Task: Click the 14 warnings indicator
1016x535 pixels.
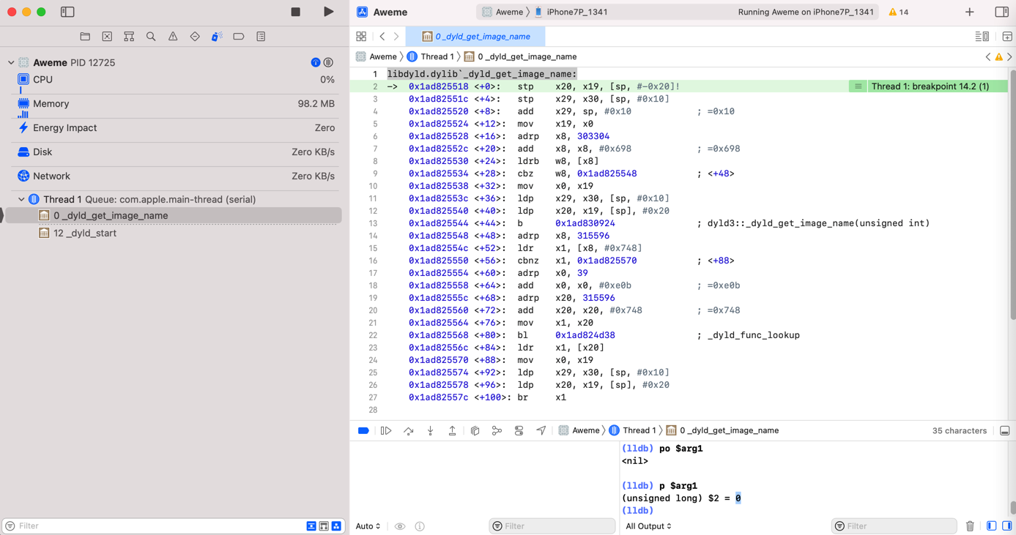Action: click(x=899, y=12)
